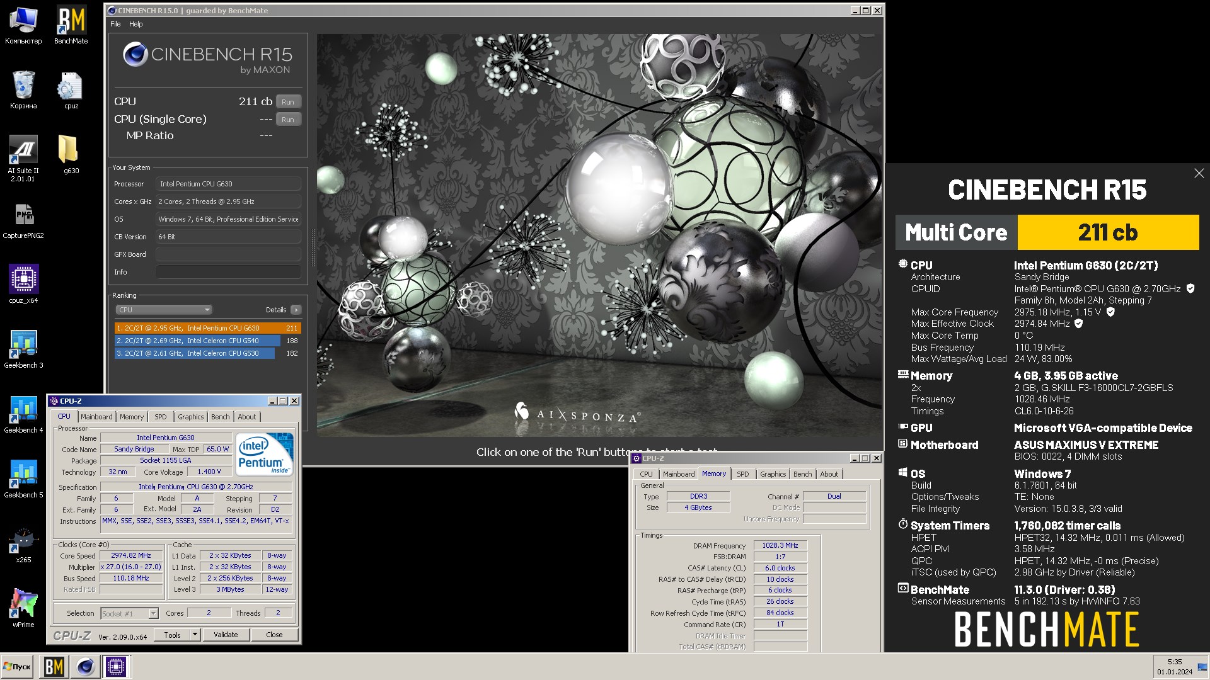Open the x265 desktop shortcut

pyautogui.click(x=23, y=543)
